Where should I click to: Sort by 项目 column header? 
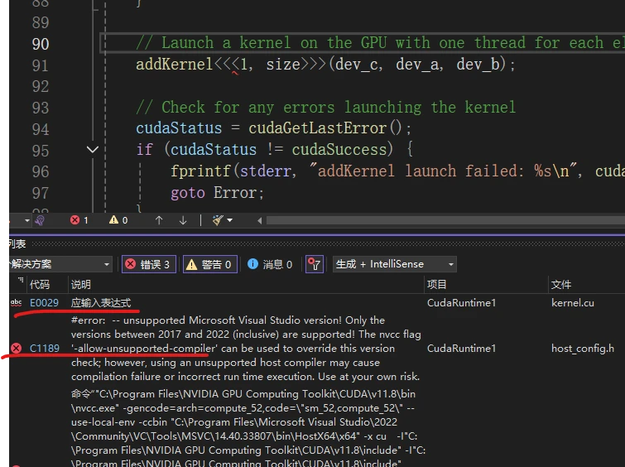tap(437, 285)
